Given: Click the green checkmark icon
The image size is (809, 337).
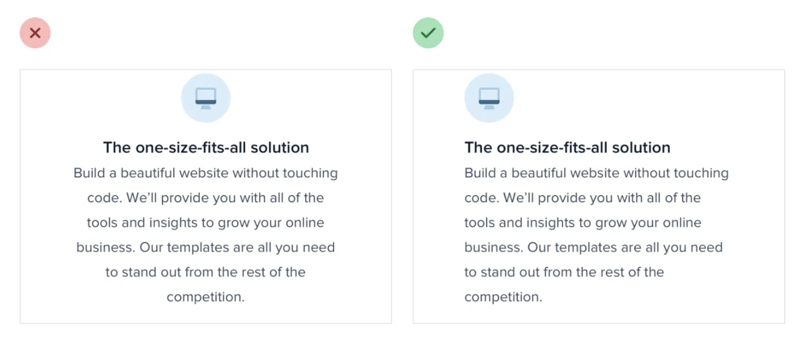Looking at the screenshot, I should pos(428,33).
